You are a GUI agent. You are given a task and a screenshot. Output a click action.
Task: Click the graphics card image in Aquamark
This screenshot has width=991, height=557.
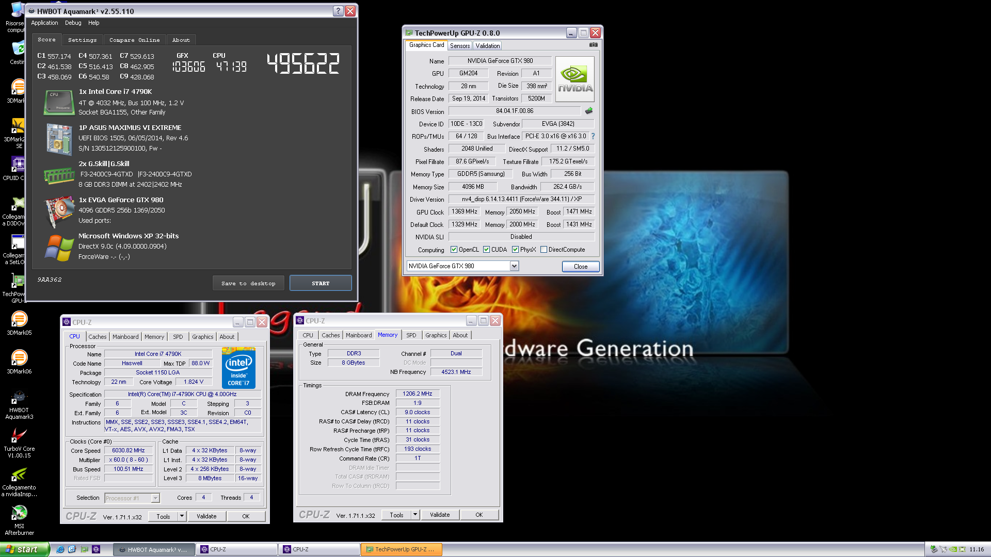59,210
